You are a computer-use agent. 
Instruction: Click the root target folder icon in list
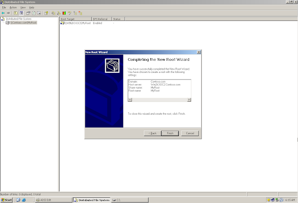(62, 23)
